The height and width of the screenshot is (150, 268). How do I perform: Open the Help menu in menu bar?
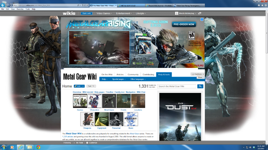point(33,9)
